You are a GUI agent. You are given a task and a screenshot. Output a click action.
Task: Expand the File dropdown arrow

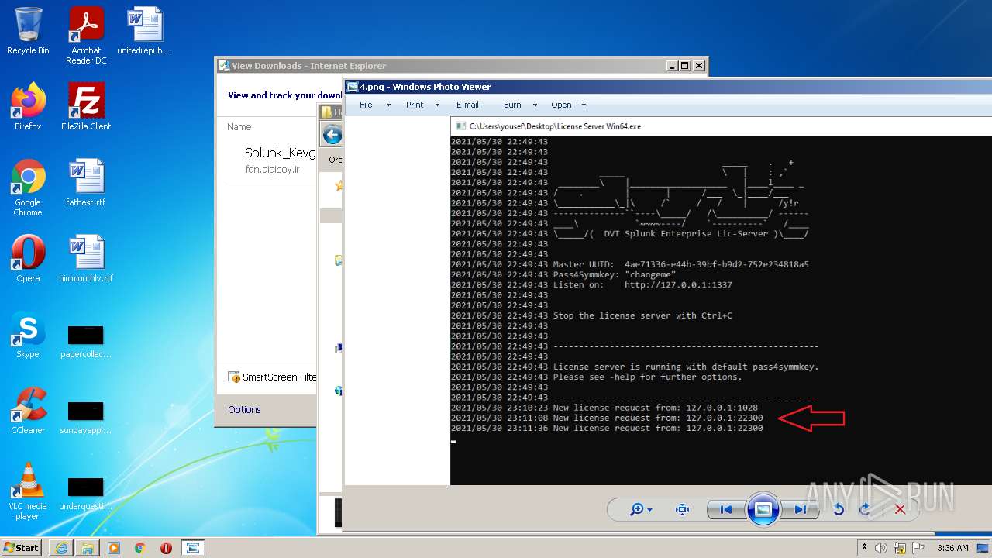388,105
